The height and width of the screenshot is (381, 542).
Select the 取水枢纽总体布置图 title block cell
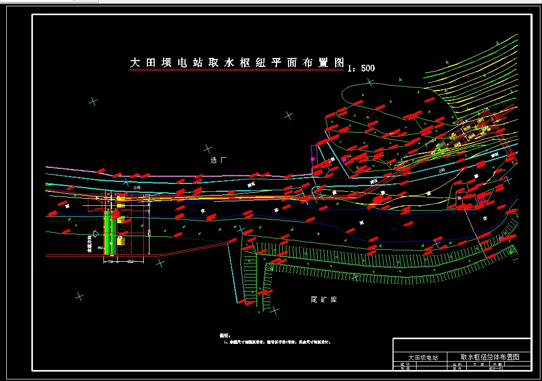pyautogui.click(x=489, y=357)
